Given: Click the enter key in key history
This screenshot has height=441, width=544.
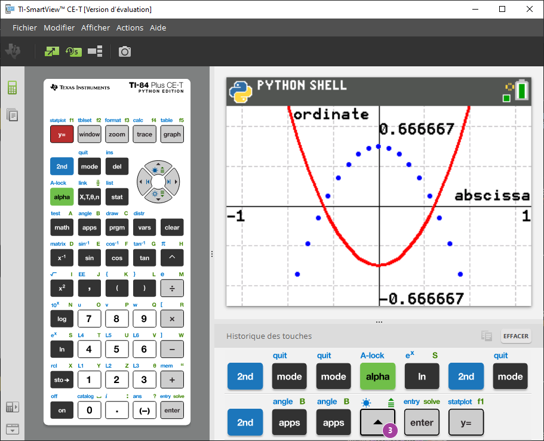Looking at the screenshot, I should (x=422, y=422).
